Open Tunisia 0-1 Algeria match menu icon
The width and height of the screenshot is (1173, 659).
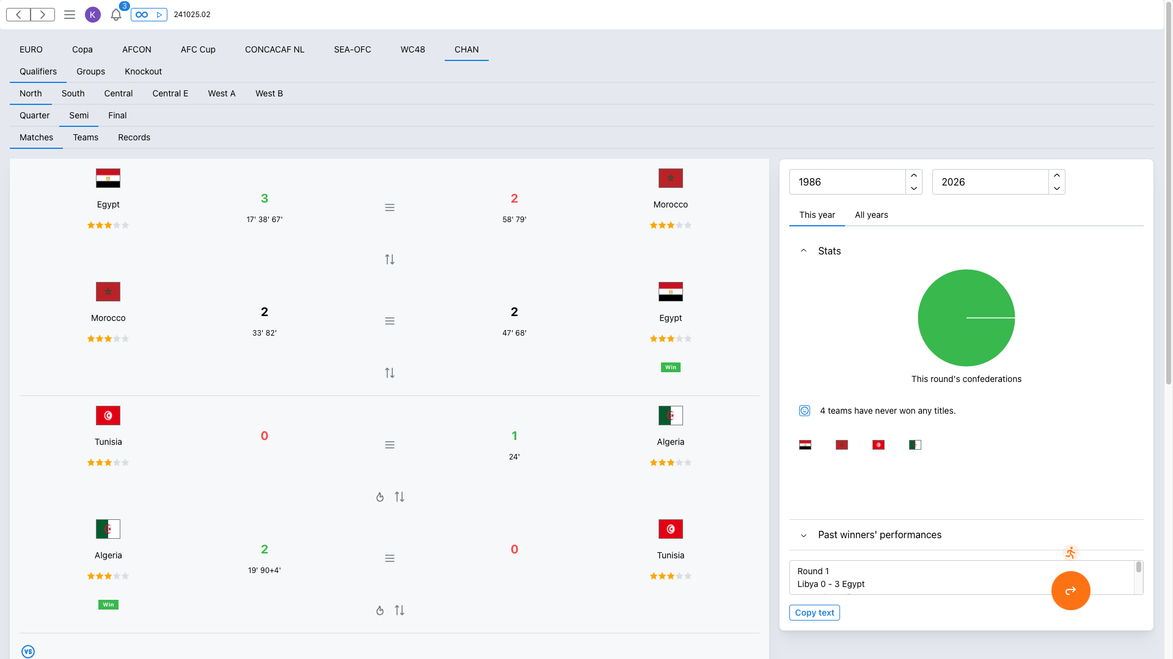[390, 445]
